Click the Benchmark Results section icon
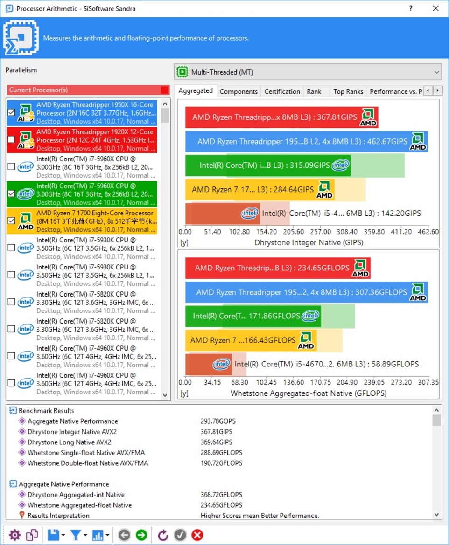The image size is (449, 545). click(x=13, y=410)
